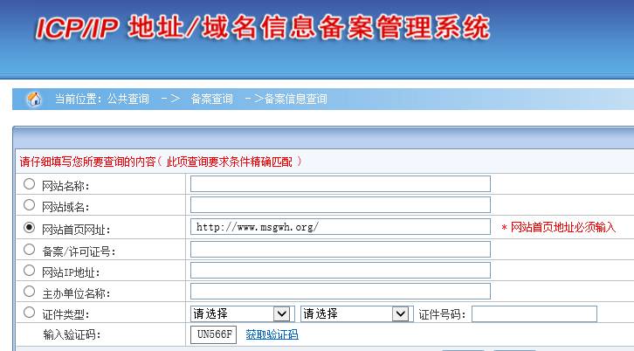Click 备案信息查询 in the breadcrumb
The image size is (634, 351).
click(295, 99)
